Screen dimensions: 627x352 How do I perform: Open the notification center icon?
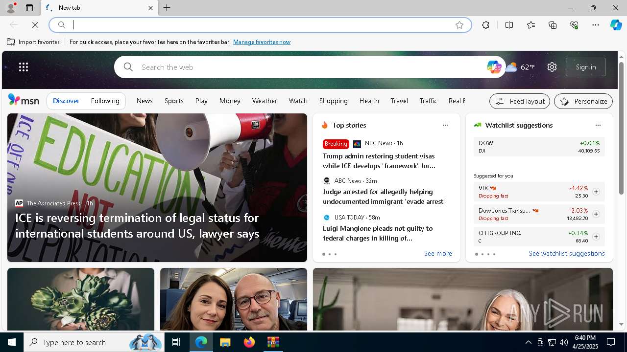point(611,342)
